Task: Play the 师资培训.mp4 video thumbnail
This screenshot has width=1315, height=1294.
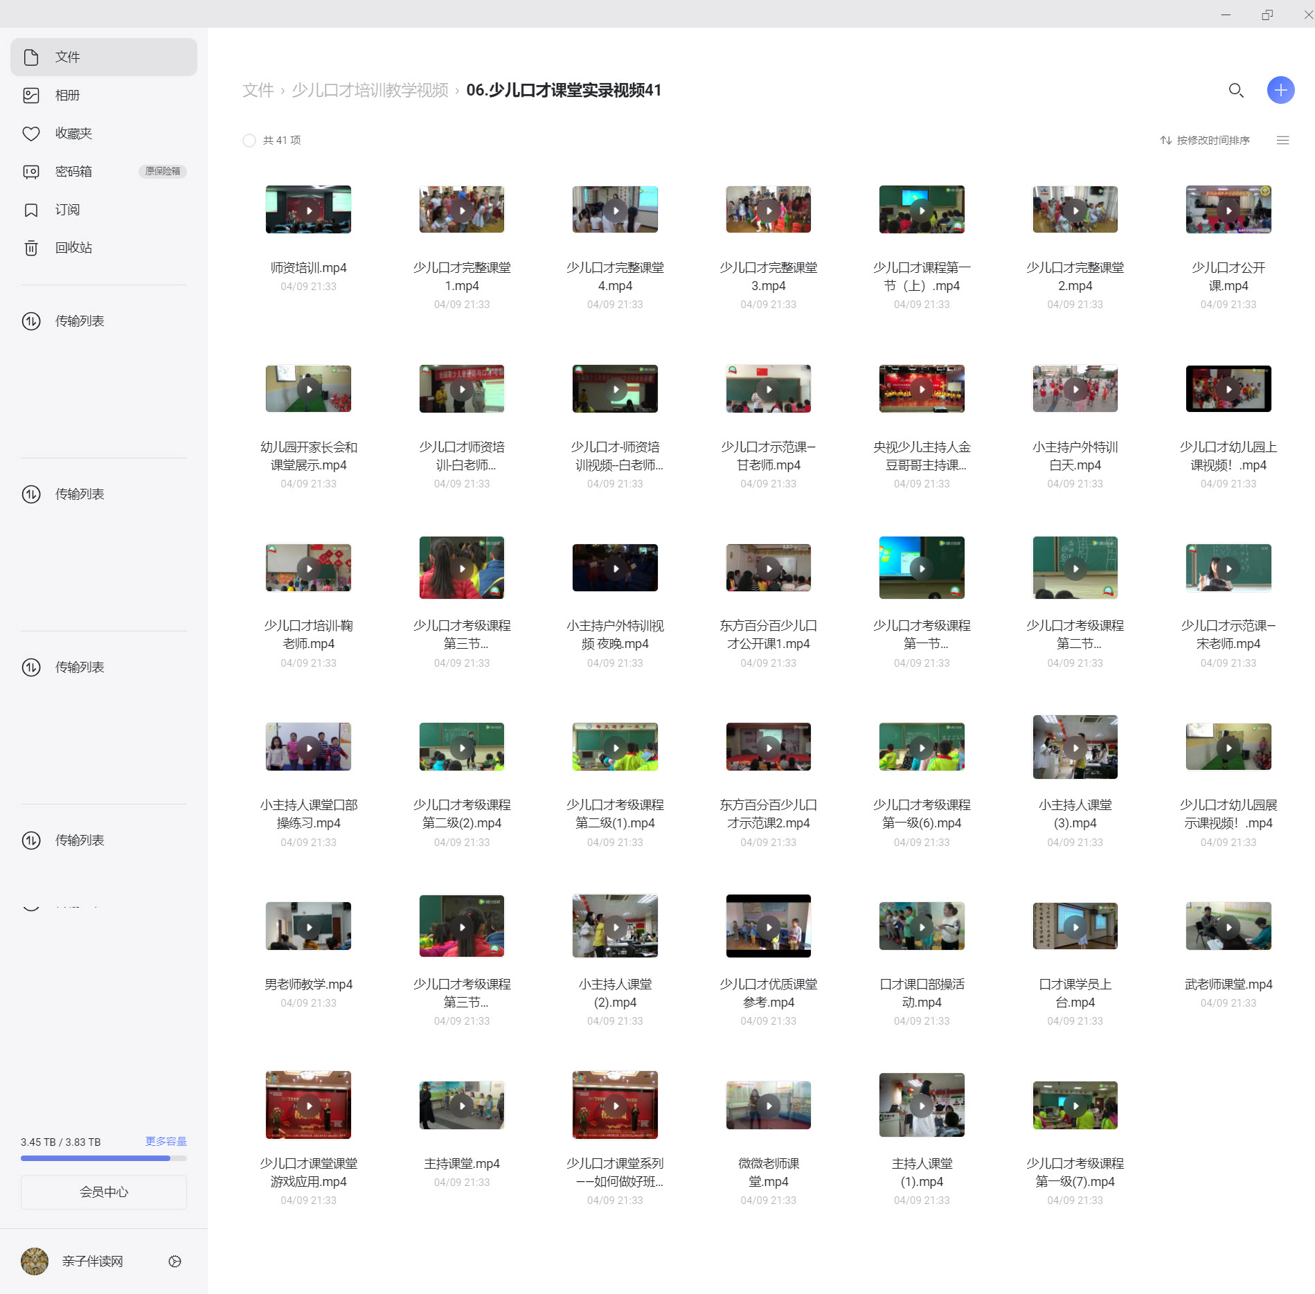Action: 308,210
